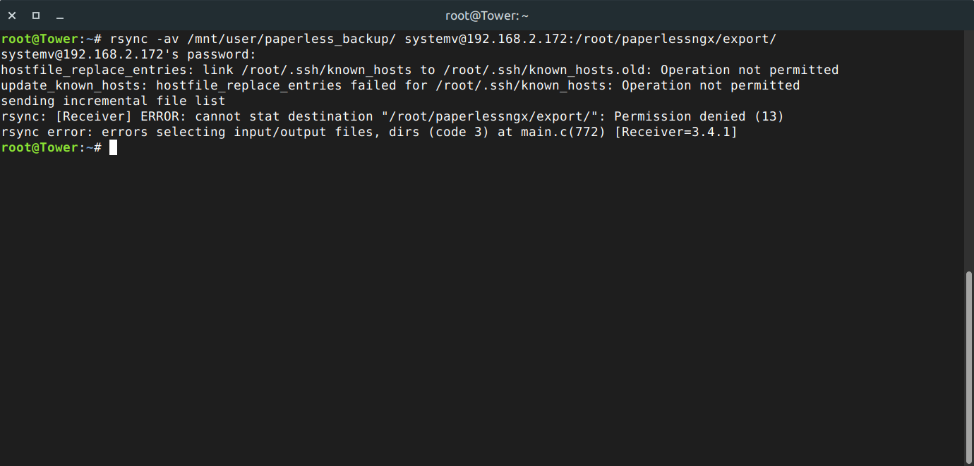The height and width of the screenshot is (466, 974).
Task: Click the password prompt line
Action: [128, 54]
